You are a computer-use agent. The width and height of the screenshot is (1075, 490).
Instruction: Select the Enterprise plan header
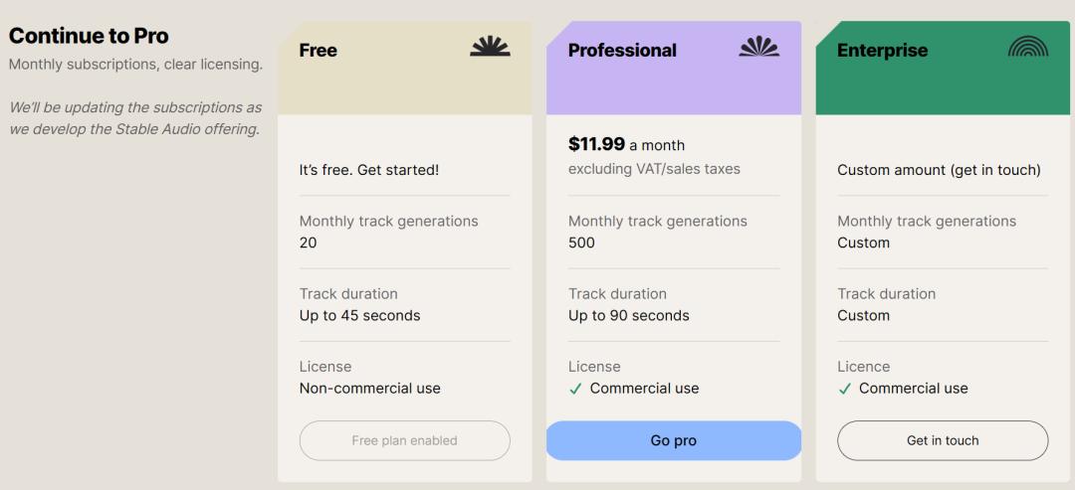[x=882, y=51]
